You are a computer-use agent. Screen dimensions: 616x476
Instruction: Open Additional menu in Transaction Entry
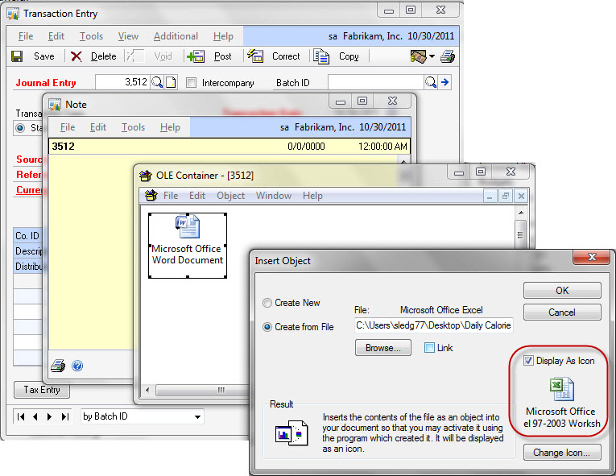tap(176, 36)
